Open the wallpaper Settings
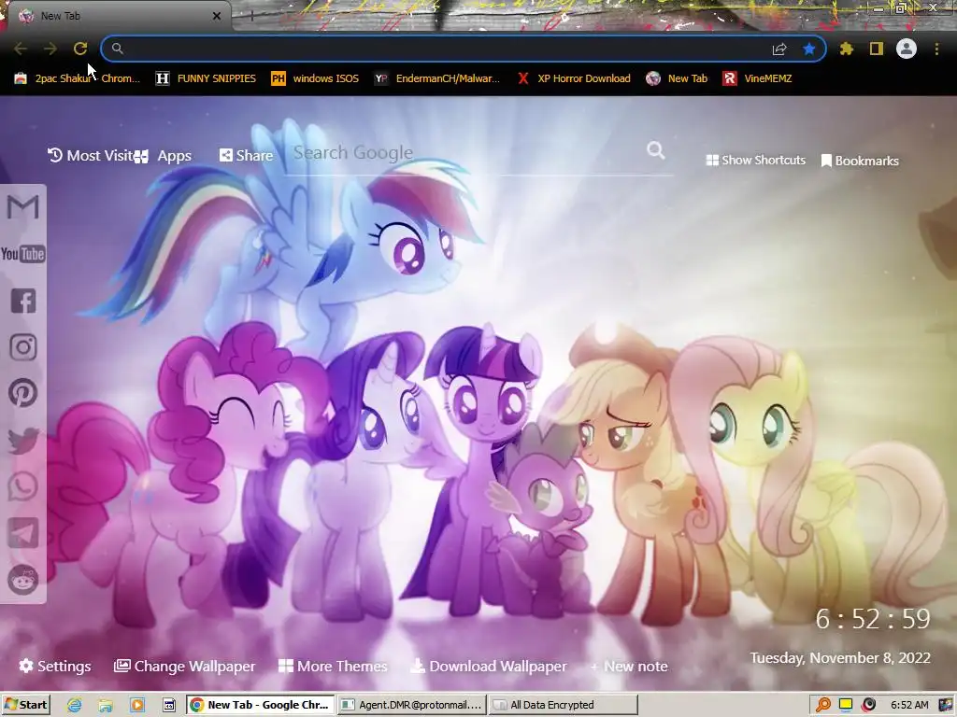This screenshot has height=717, width=957. pyautogui.click(x=55, y=666)
